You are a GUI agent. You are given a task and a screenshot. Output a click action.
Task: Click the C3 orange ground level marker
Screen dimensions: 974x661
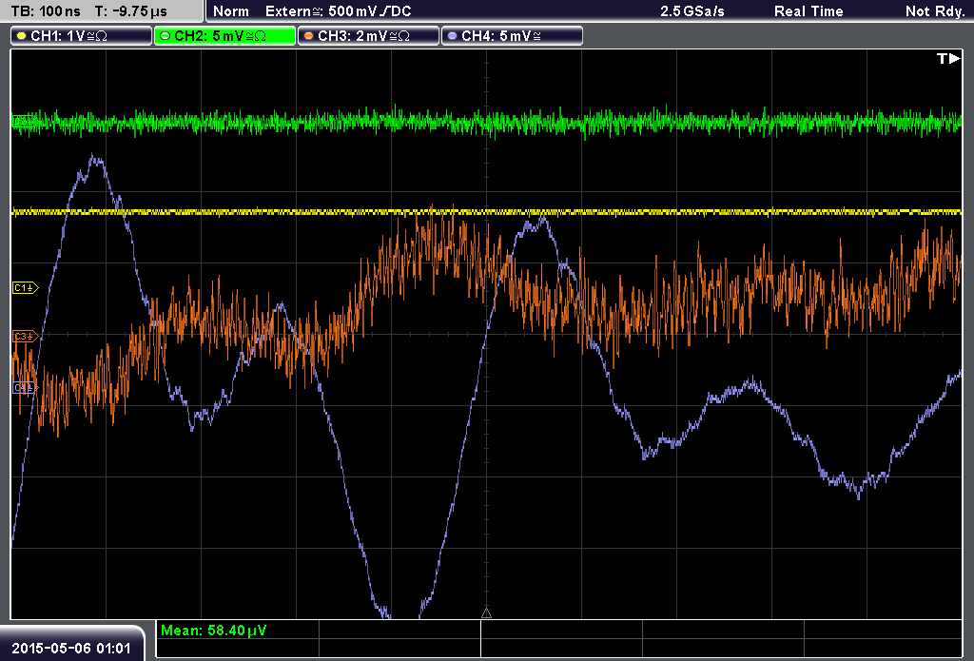click(26, 336)
